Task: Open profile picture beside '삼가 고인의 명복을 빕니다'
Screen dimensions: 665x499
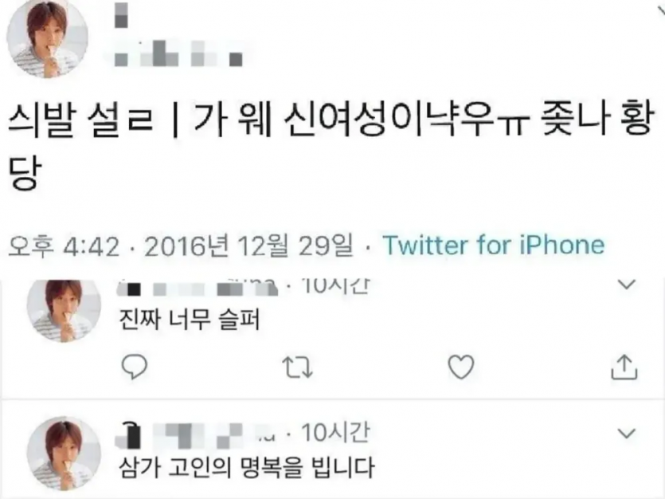Action: click(64, 454)
